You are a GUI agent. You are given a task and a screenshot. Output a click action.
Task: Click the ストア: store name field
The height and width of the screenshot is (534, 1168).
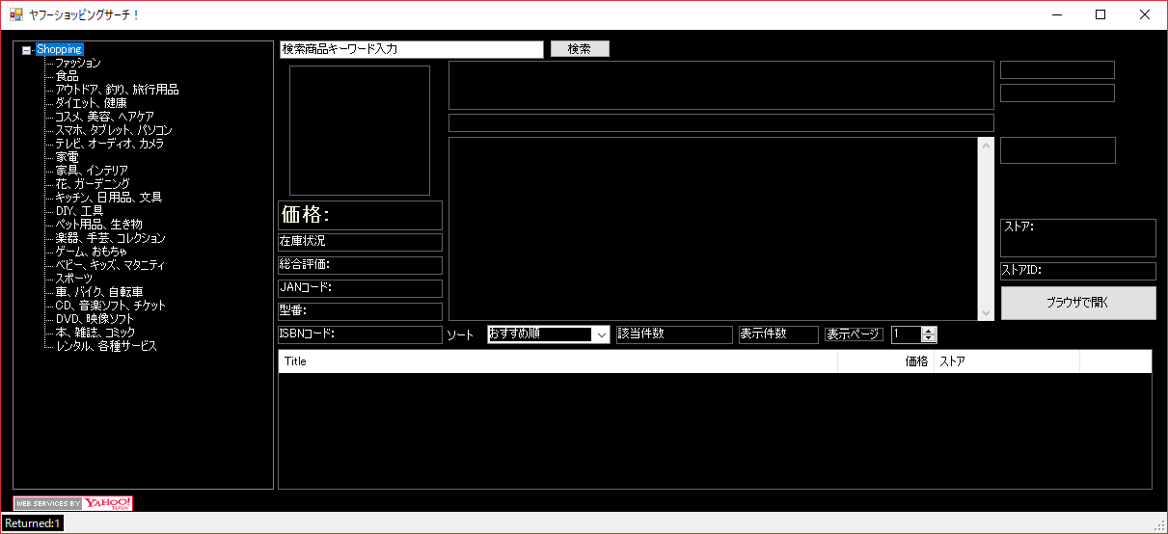[1078, 238]
